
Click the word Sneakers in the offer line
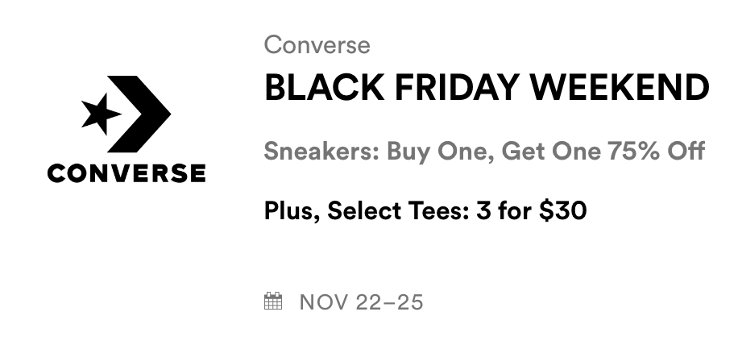pyautogui.click(x=321, y=151)
